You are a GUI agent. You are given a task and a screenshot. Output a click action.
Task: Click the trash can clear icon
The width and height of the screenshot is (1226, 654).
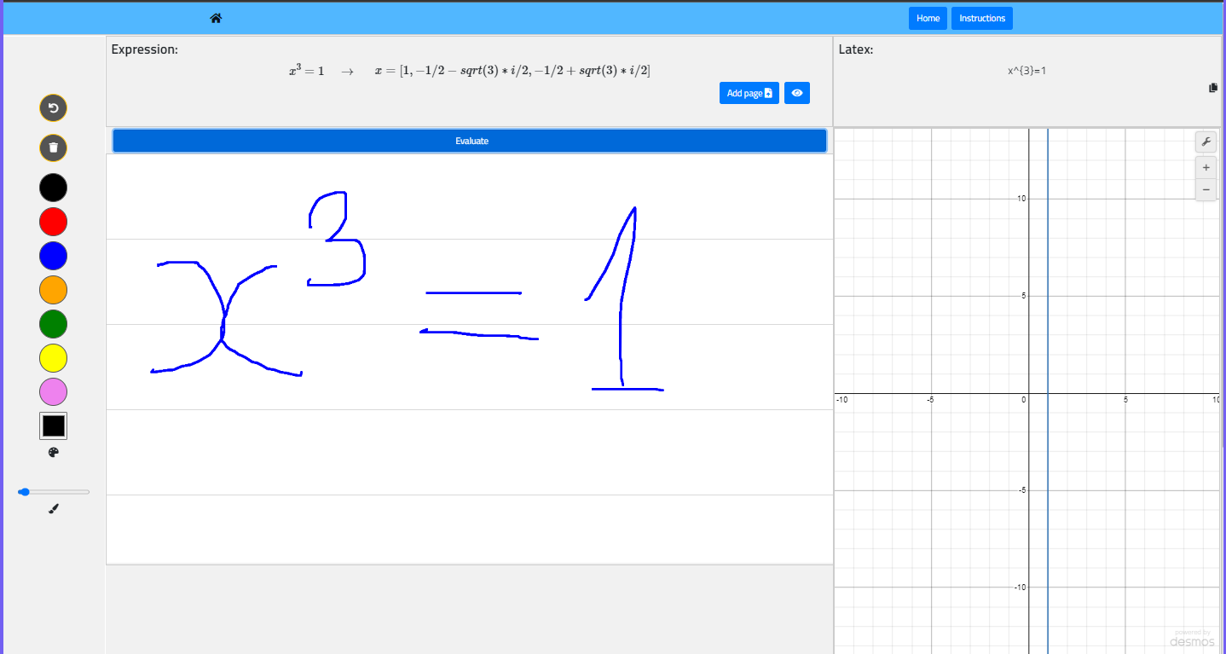point(53,148)
